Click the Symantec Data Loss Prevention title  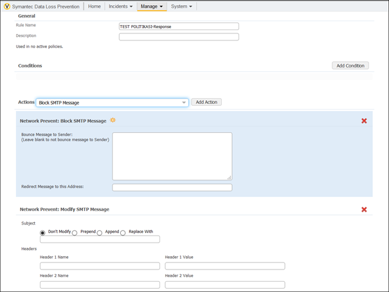46,6
